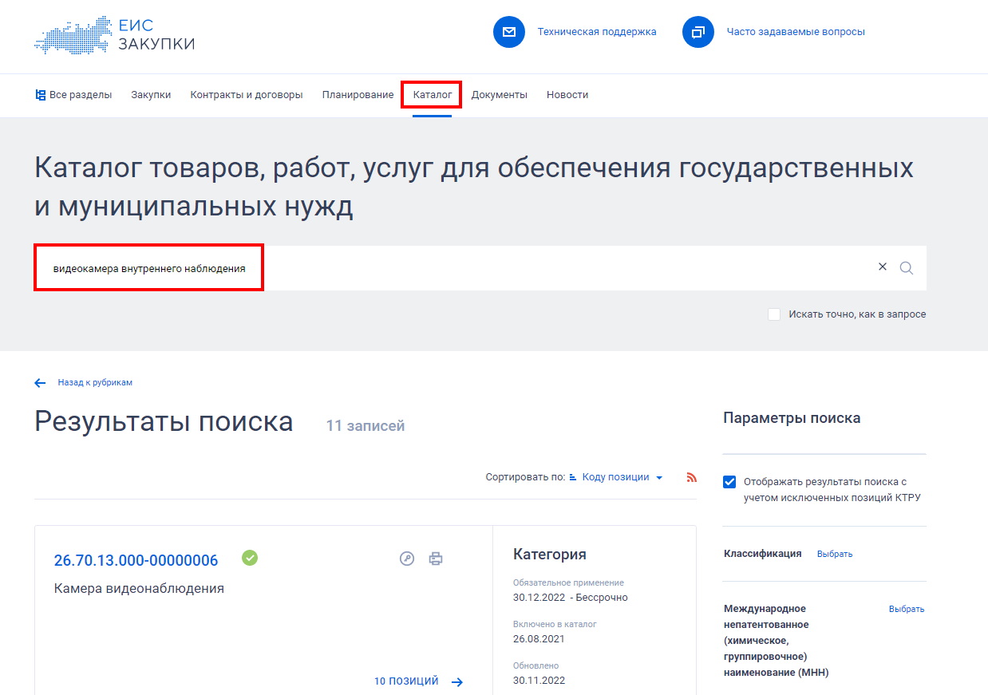Click inside the search input field
The image size is (988, 695).
319,267
